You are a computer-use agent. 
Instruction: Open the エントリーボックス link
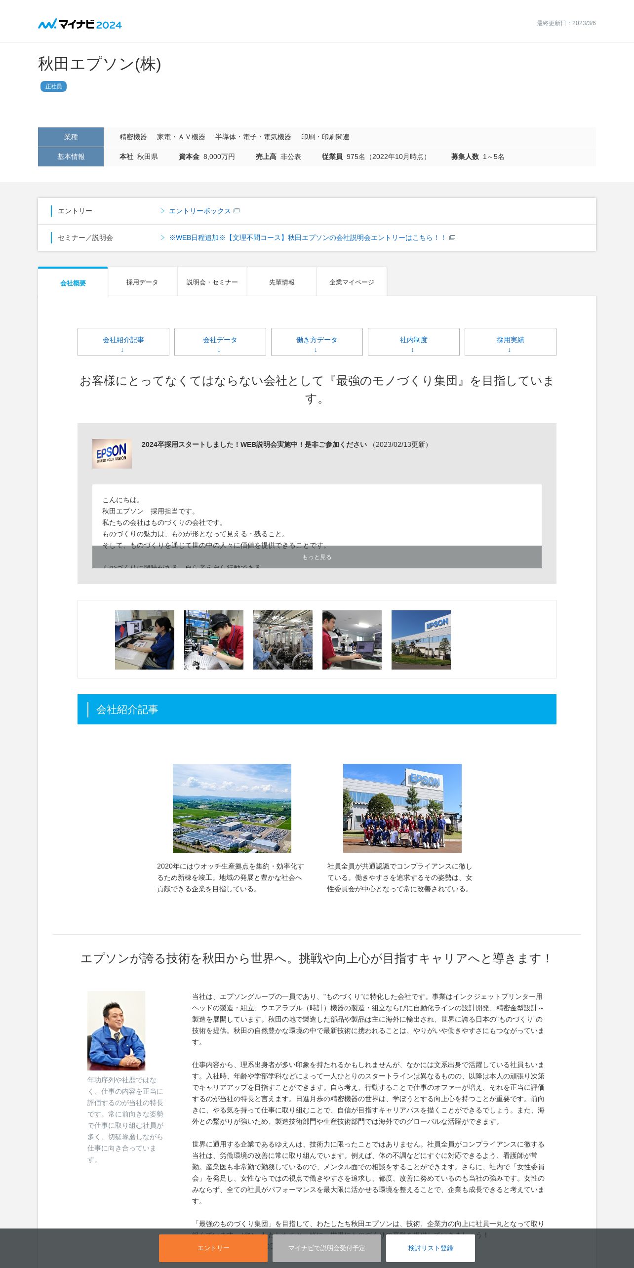tap(199, 211)
